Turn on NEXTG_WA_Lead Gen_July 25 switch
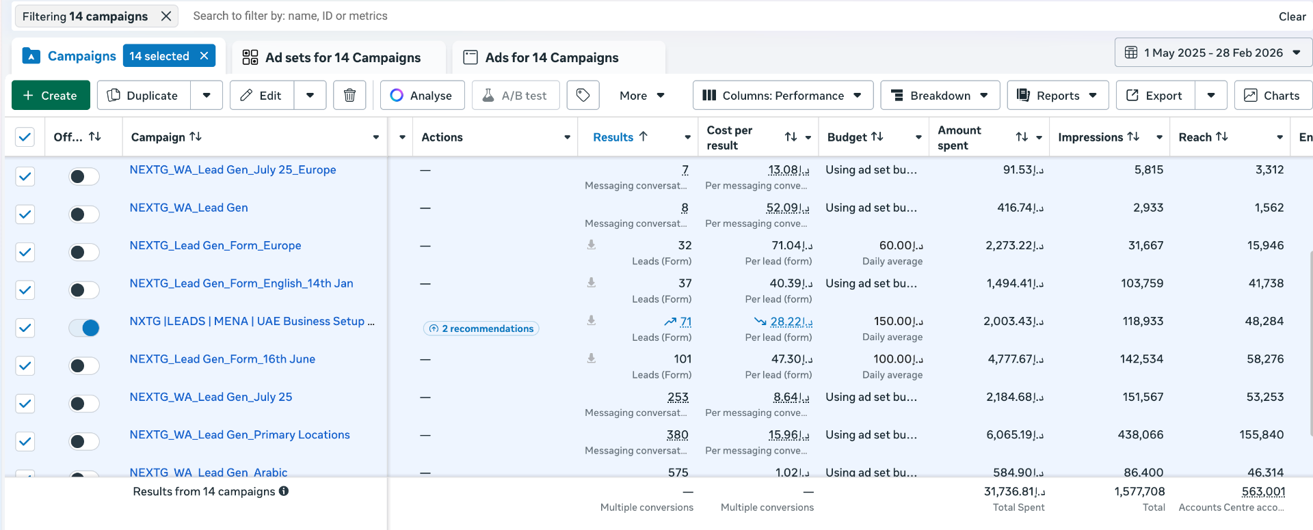 pyautogui.click(x=84, y=404)
